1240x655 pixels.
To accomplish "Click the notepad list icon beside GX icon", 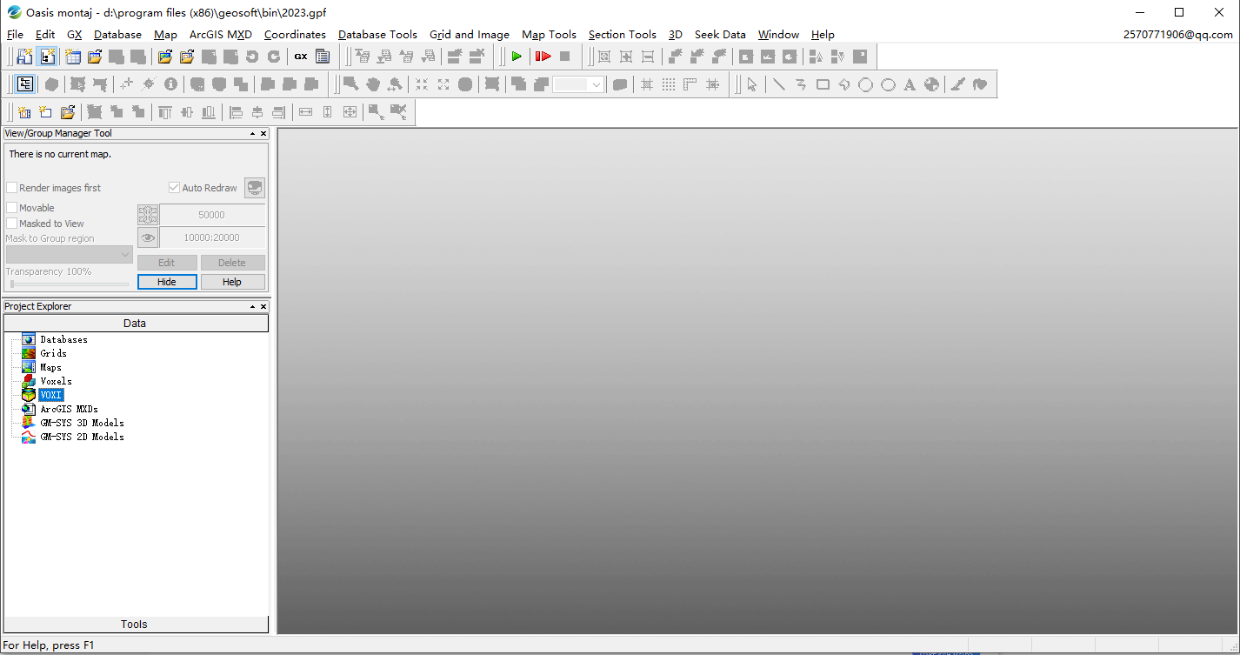I will (x=323, y=57).
